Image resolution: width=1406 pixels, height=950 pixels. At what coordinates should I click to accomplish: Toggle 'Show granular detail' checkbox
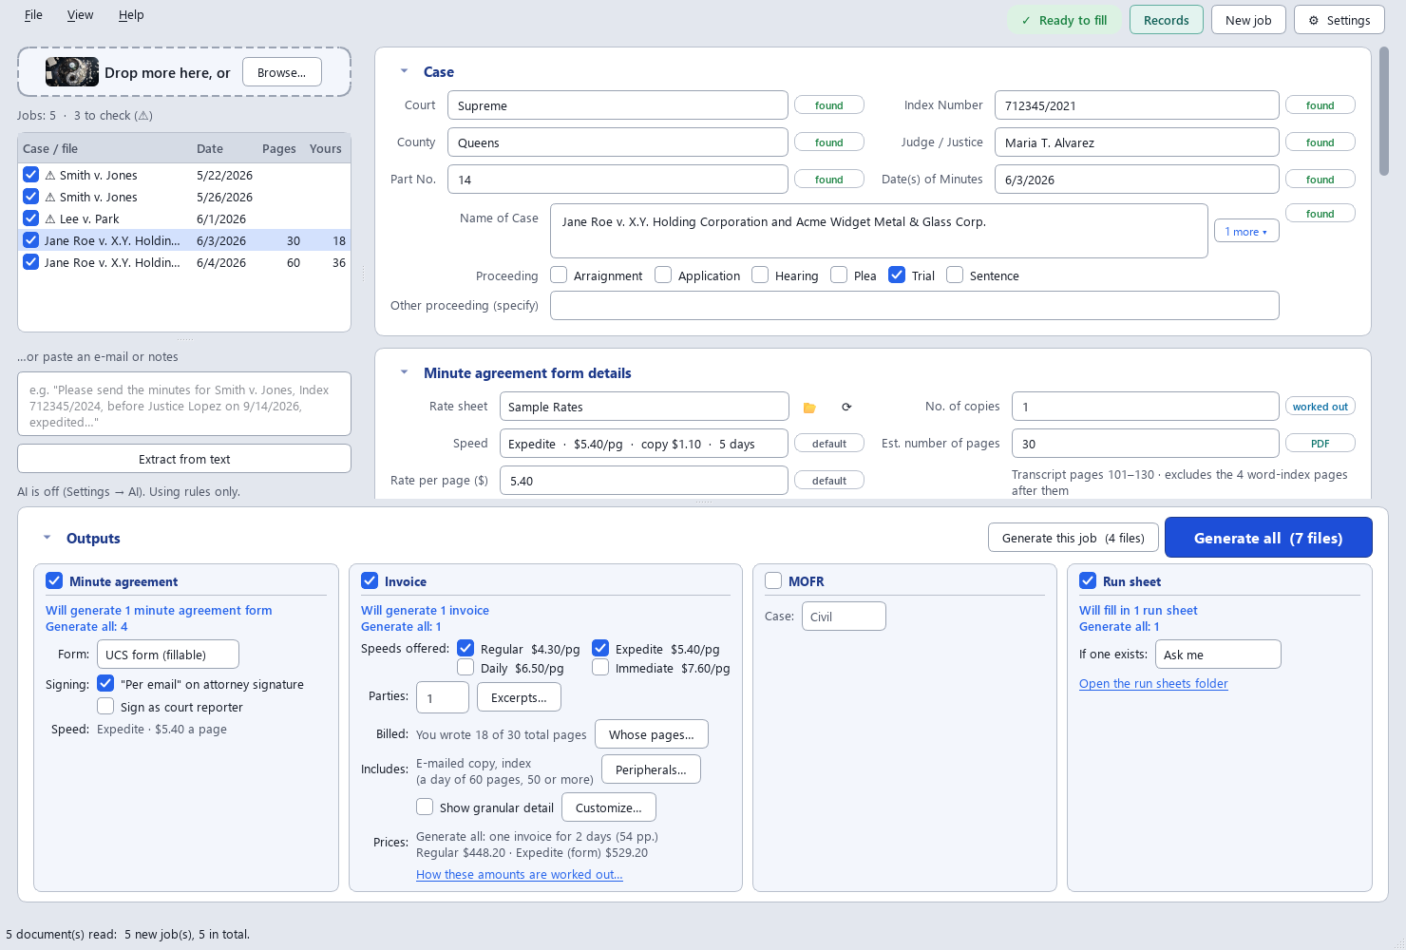(x=425, y=807)
